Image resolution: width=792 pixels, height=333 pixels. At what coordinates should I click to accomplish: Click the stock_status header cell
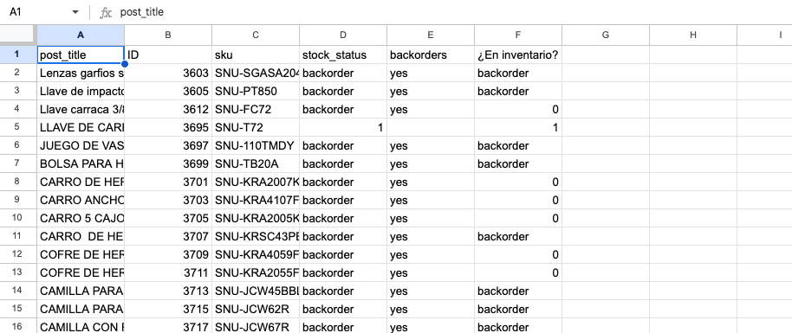[x=343, y=54]
